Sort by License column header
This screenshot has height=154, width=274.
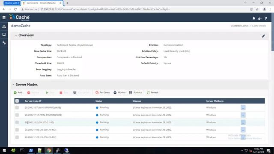click(137, 101)
